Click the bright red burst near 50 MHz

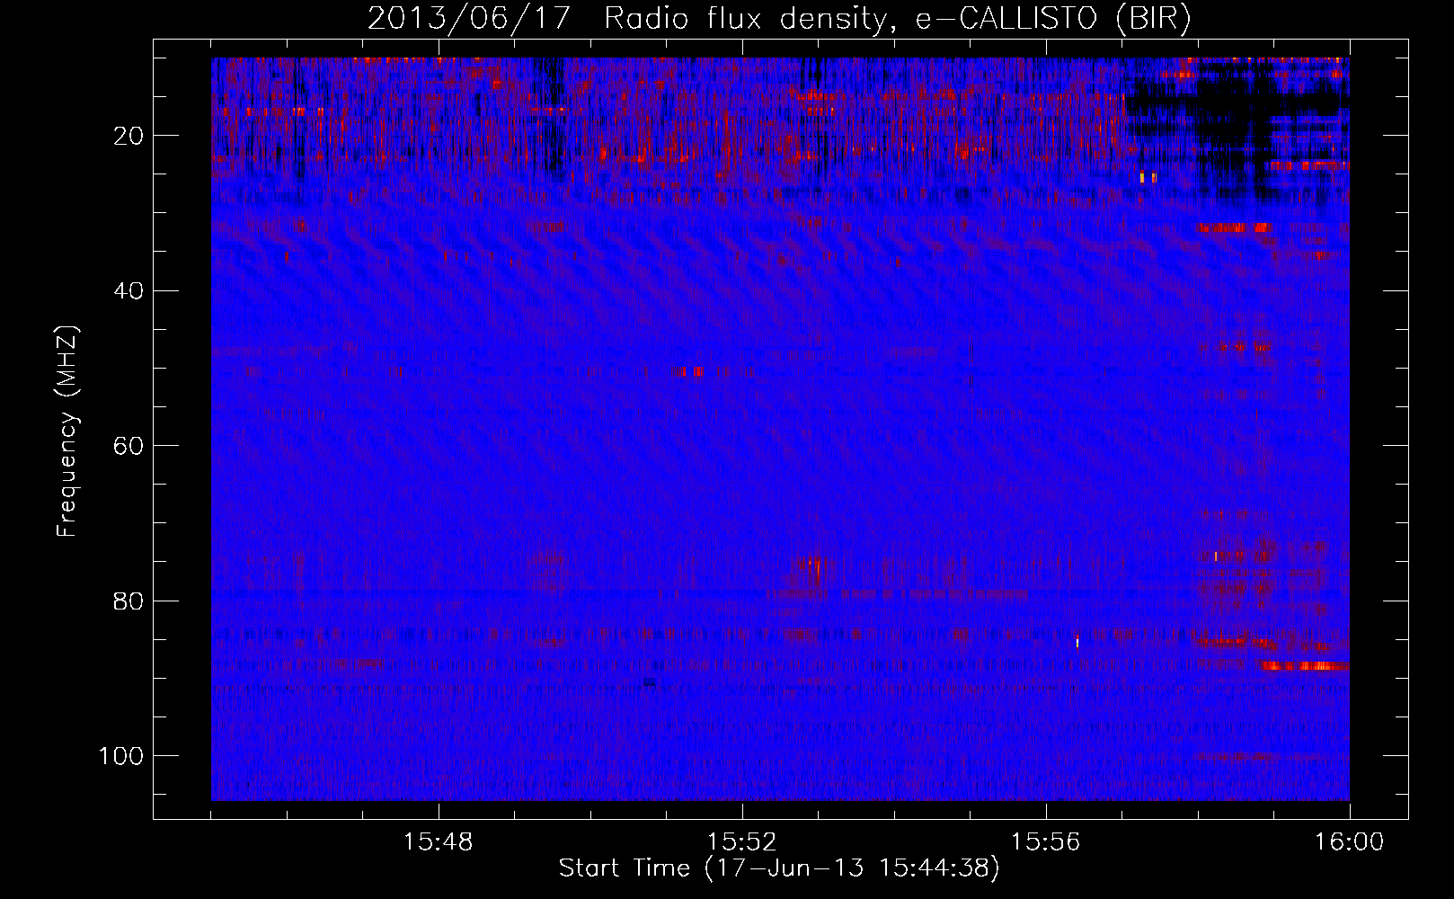pos(691,371)
